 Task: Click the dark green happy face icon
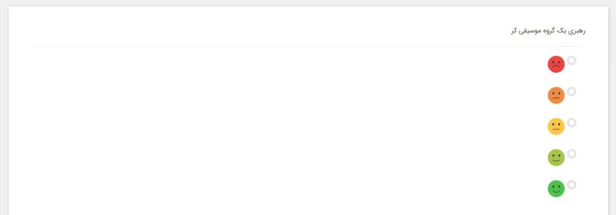point(556,189)
